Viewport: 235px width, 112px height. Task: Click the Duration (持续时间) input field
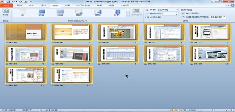pos(169,13)
